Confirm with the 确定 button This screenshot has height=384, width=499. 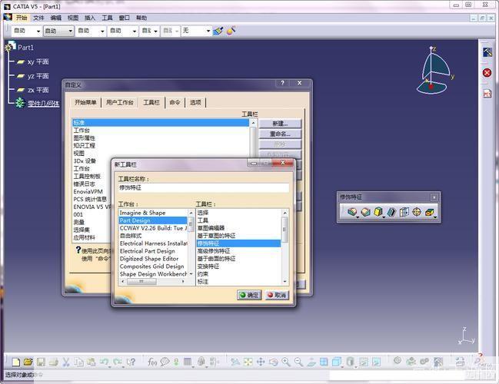(x=249, y=295)
